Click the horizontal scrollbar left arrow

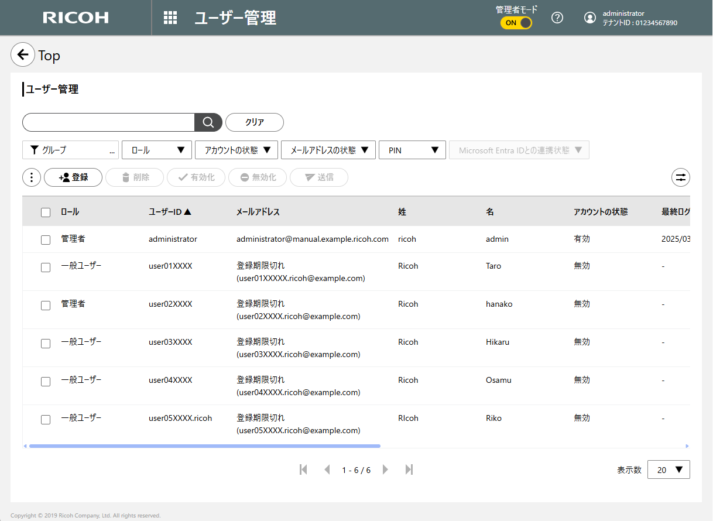coord(25,446)
